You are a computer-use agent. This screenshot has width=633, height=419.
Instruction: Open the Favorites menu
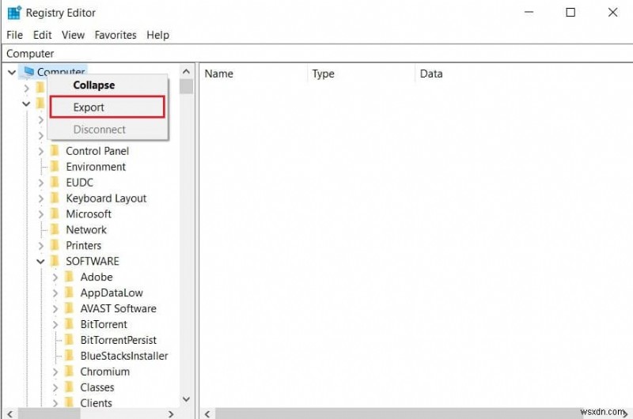pyautogui.click(x=116, y=35)
